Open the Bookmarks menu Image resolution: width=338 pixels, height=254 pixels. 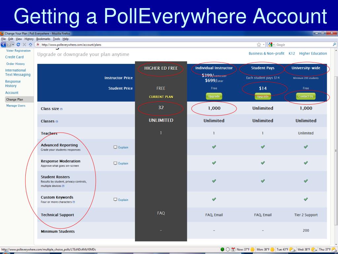coord(43,39)
